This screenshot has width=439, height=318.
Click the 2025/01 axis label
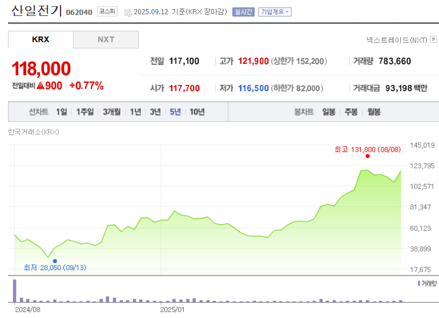[172, 309]
